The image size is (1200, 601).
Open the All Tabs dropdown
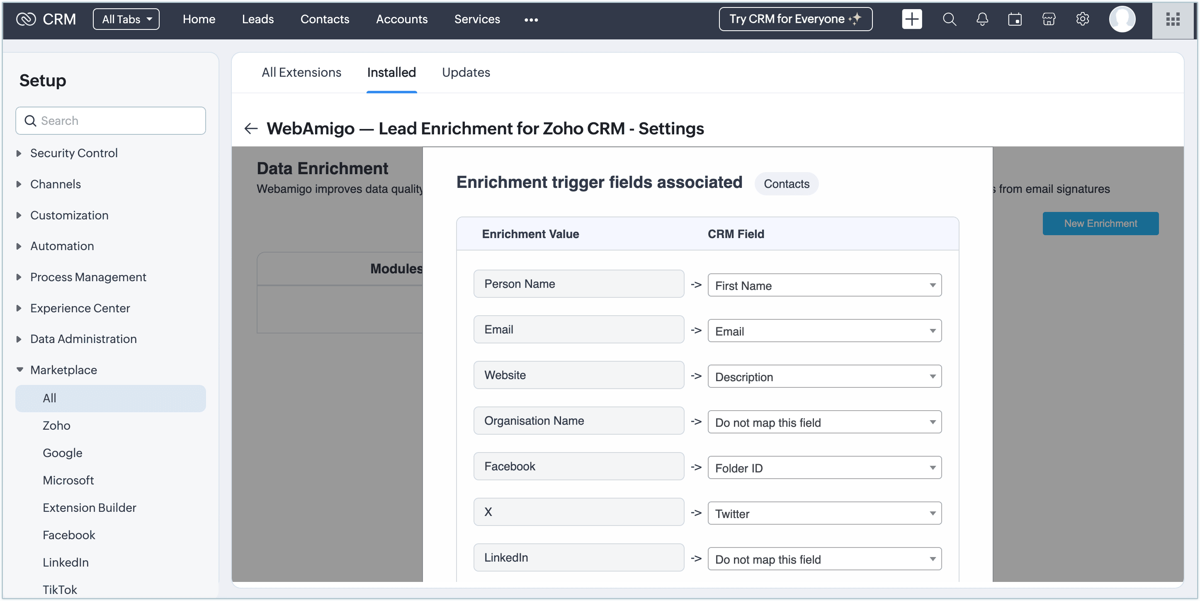point(126,19)
